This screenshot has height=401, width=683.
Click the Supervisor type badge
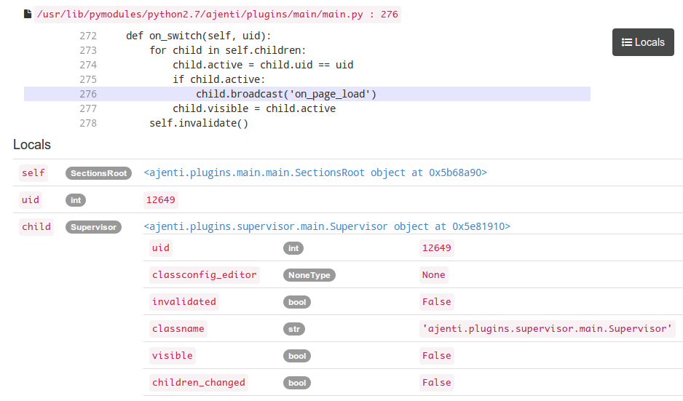pos(93,227)
